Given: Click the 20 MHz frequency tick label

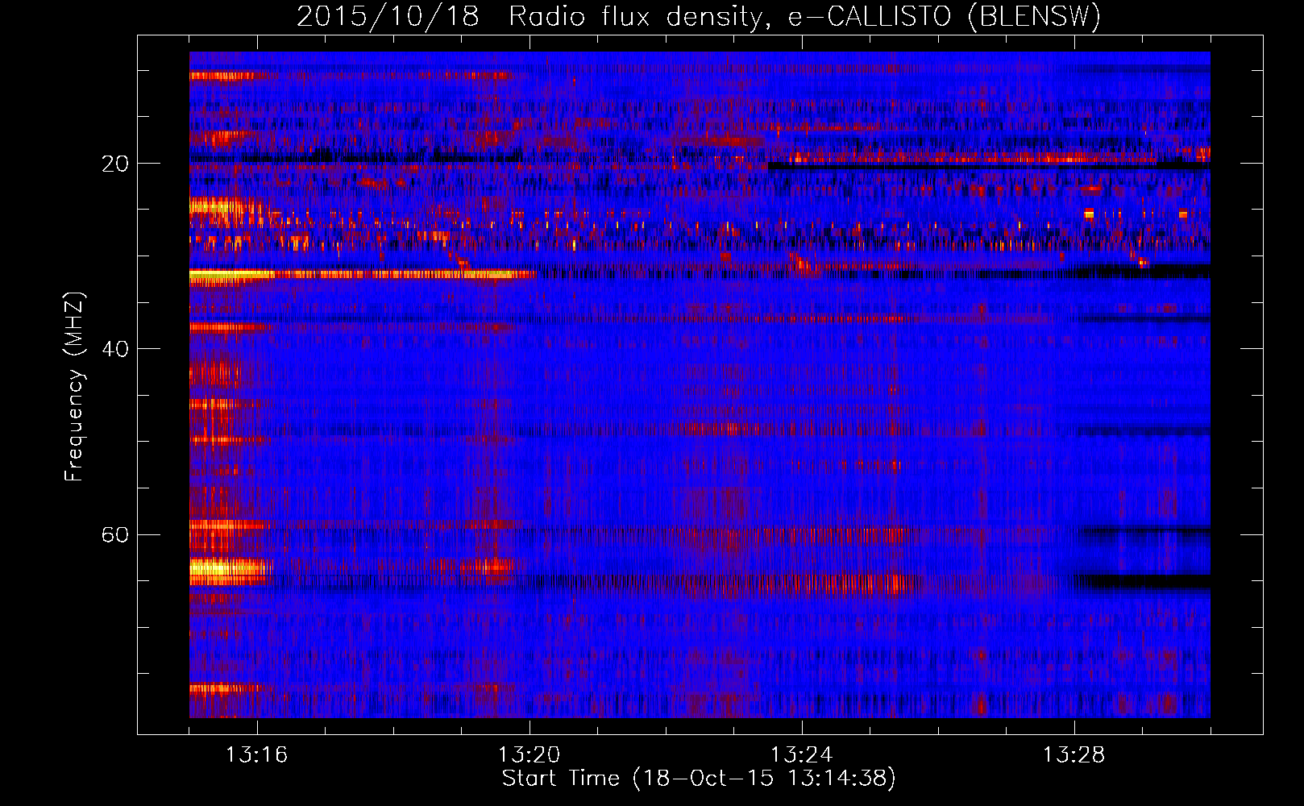Looking at the screenshot, I should pyautogui.click(x=114, y=164).
